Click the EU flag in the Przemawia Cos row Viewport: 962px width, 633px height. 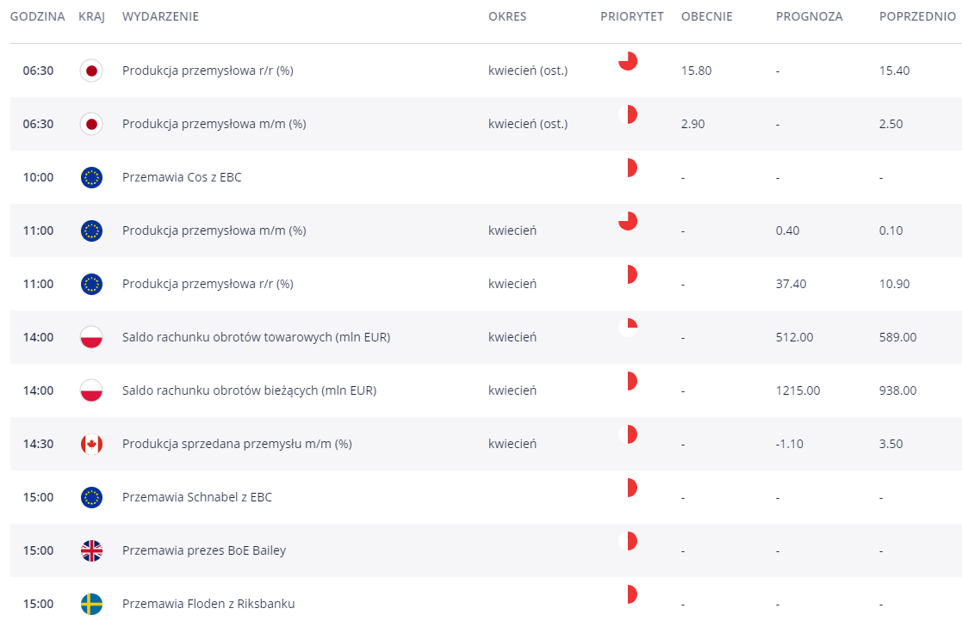91,177
